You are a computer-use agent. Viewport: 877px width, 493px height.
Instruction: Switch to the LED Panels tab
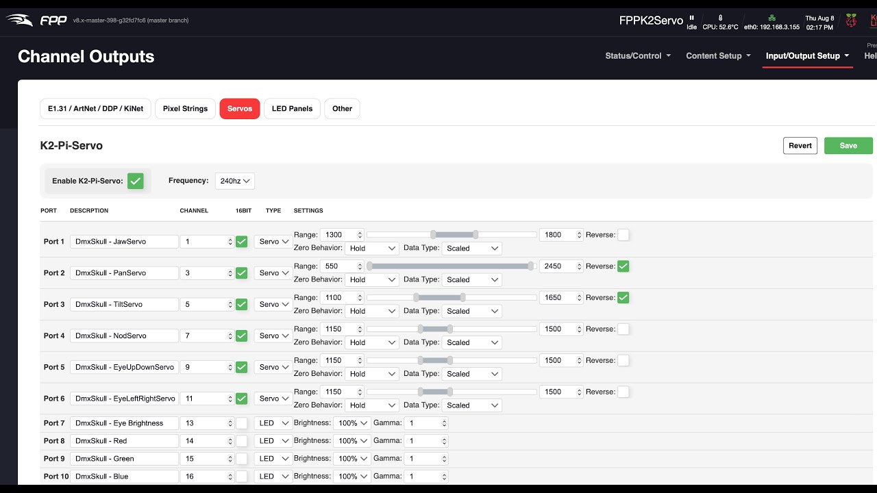tap(292, 109)
